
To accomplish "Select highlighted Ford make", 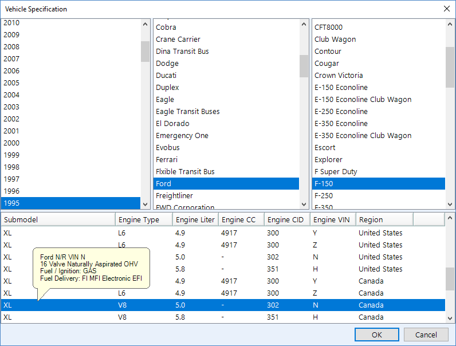I will (x=226, y=184).
